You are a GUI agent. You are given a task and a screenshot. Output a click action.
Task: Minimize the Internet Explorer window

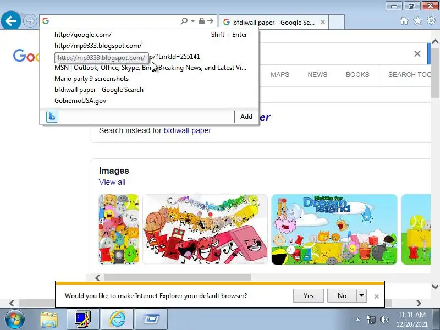pyautogui.click(x=394, y=5)
